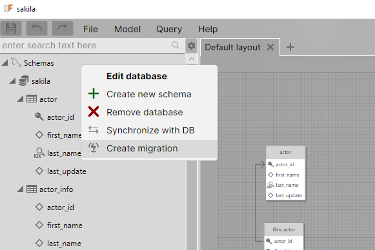Image resolution: width=375 pixels, height=250 pixels.
Task: Collapse the actor_info table node
Action: coord(20,189)
